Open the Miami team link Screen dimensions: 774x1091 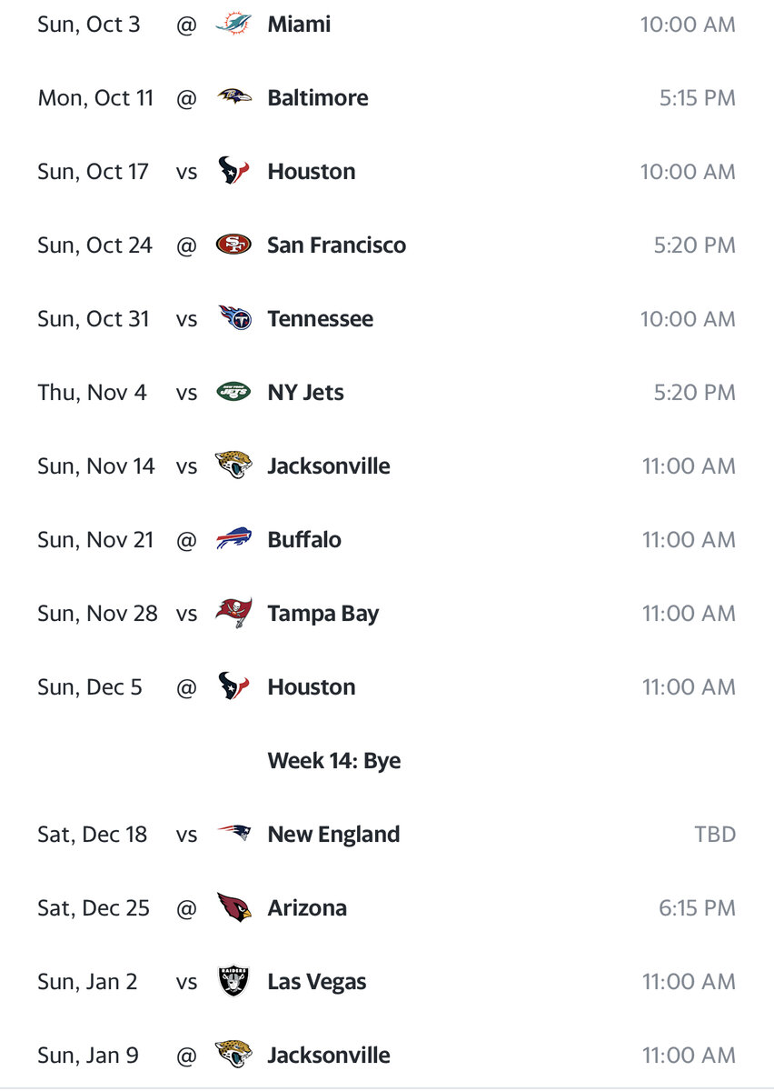299,25
